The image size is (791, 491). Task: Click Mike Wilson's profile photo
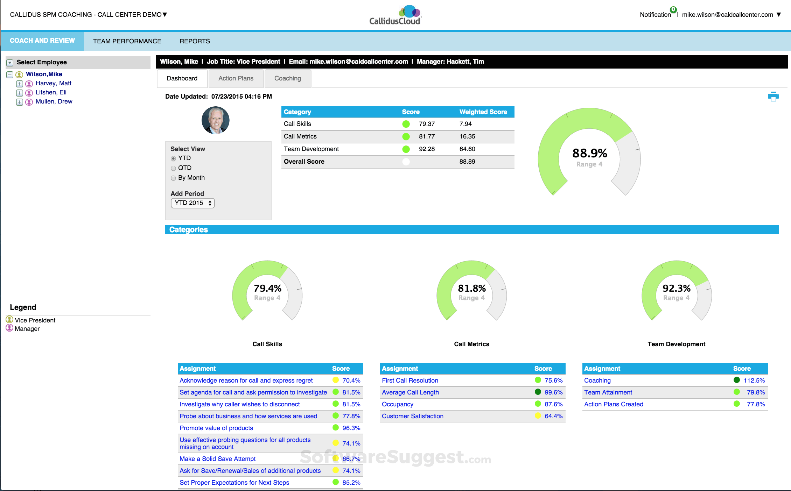[216, 120]
